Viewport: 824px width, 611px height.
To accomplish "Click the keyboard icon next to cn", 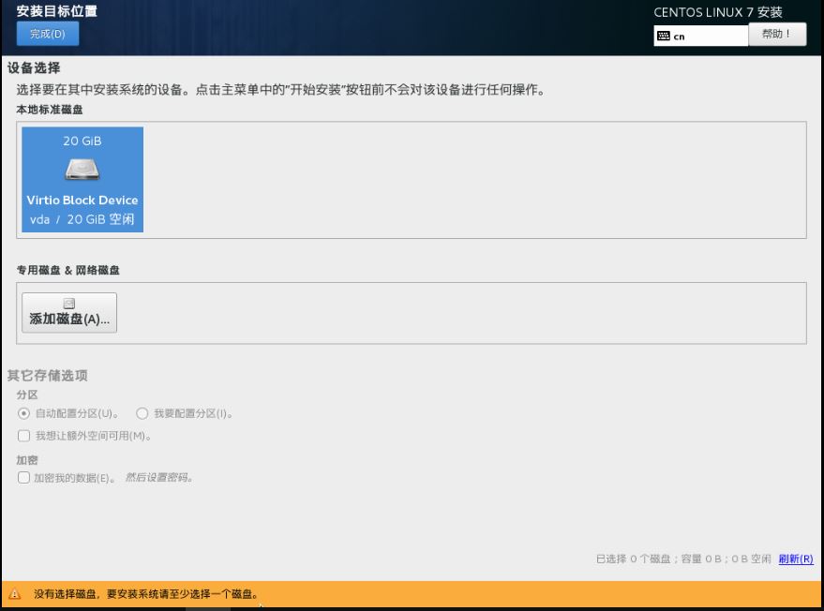I will (664, 37).
